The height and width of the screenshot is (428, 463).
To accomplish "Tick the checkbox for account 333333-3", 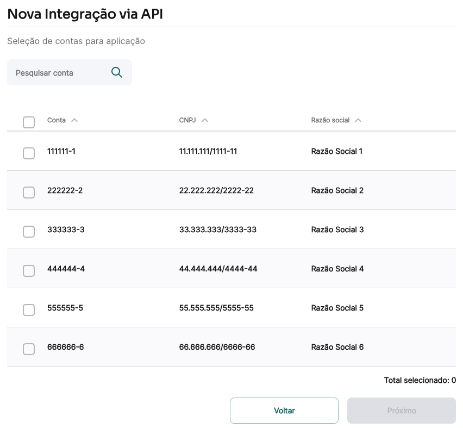I will tap(29, 232).
